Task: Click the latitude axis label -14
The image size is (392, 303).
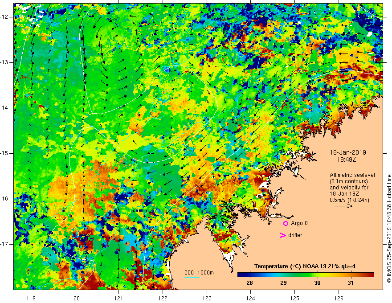Action: pos(4,108)
